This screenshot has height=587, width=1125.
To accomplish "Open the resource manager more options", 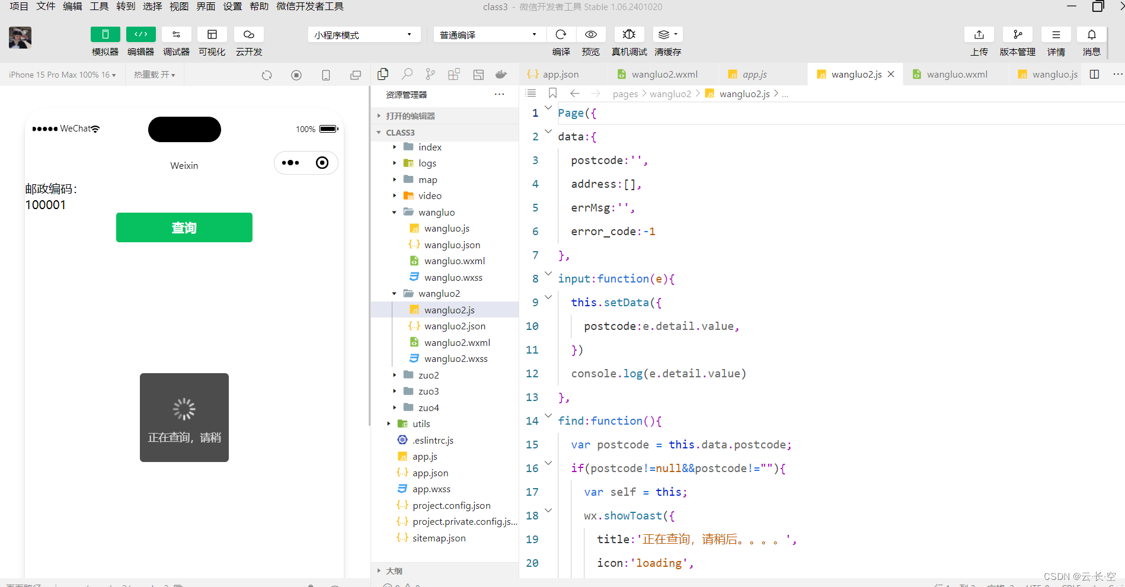I will (x=500, y=94).
